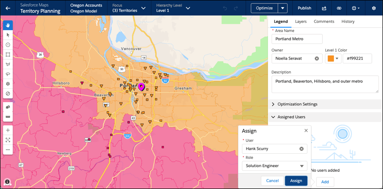
Task: Click the overlapping shapes map tool
Action: pos(8,107)
